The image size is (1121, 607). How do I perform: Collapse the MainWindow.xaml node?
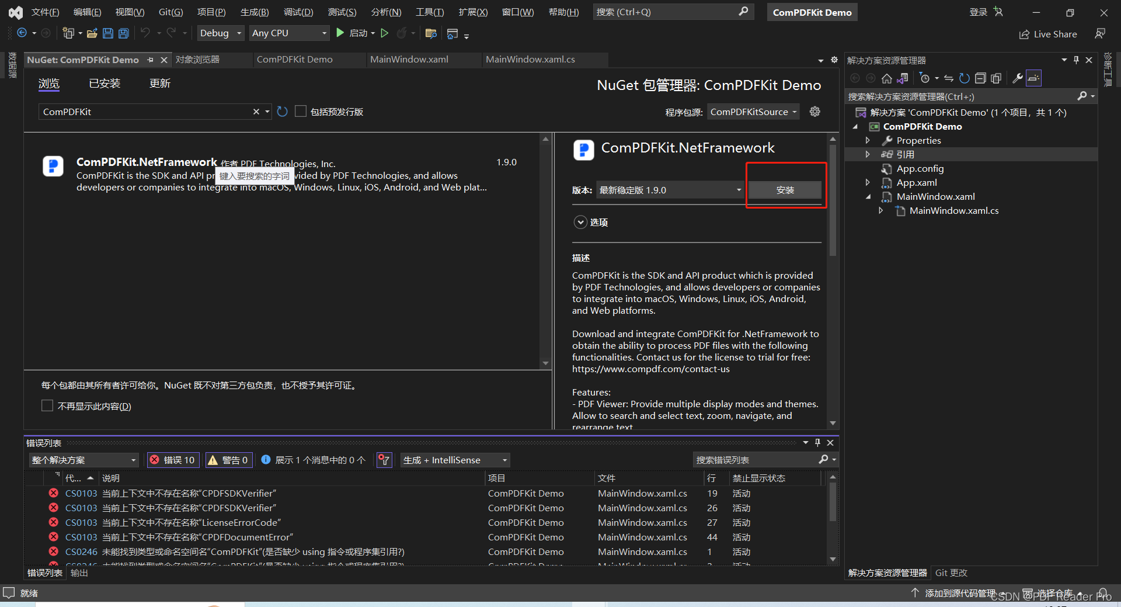tap(868, 197)
